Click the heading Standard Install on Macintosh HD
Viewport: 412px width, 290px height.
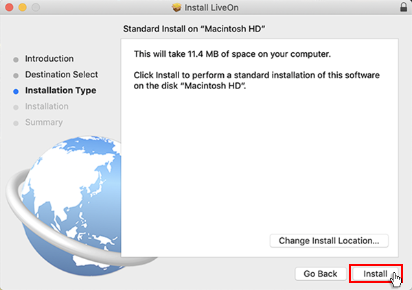pos(194,29)
